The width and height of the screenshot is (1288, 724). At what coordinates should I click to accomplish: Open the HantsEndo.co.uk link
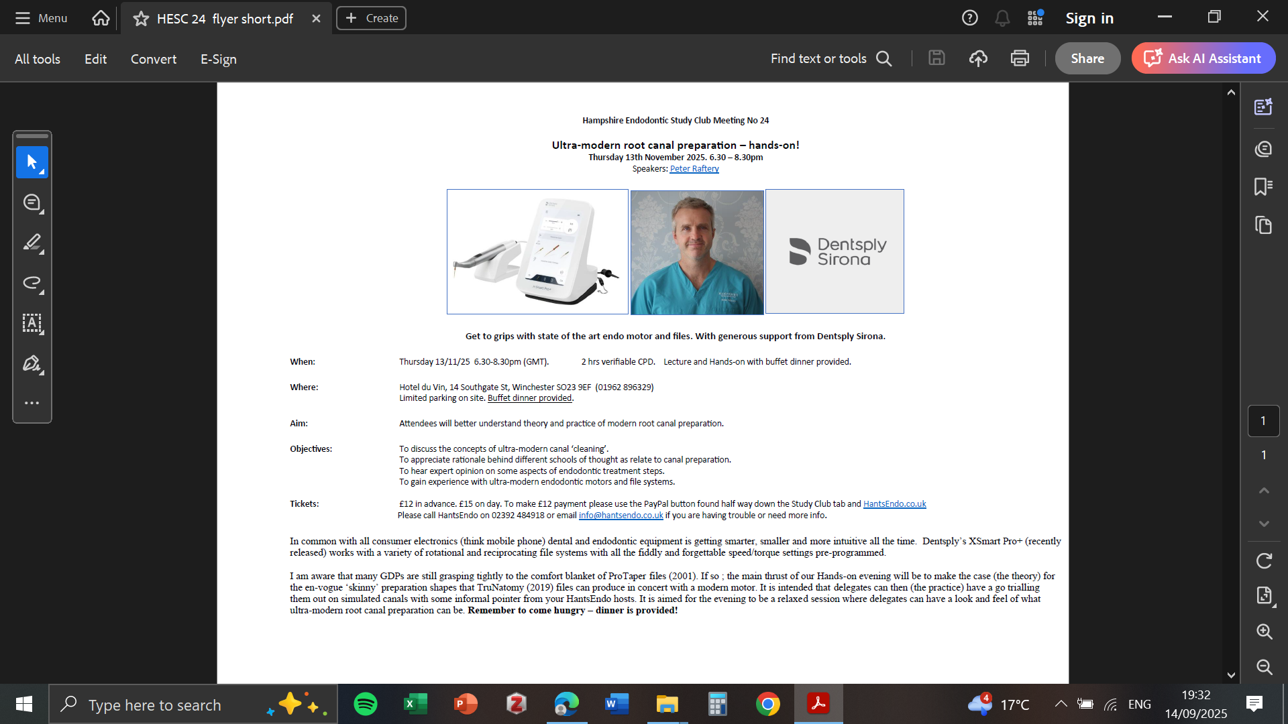(x=894, y=504)
